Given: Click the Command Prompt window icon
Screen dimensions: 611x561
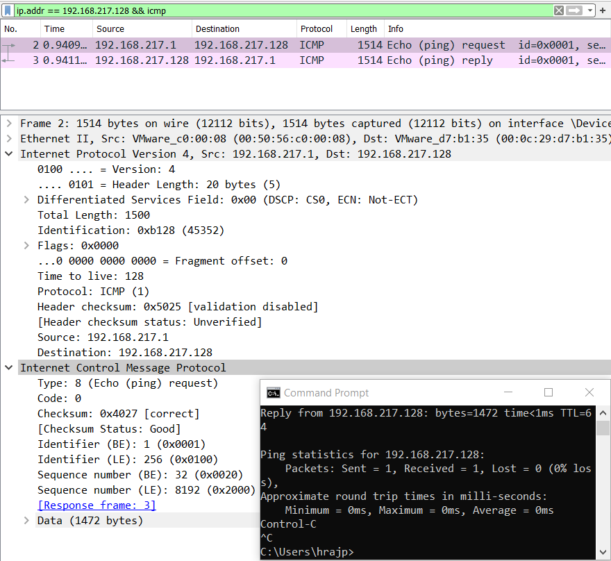Looking at the screenshot, I should [273, 393].
